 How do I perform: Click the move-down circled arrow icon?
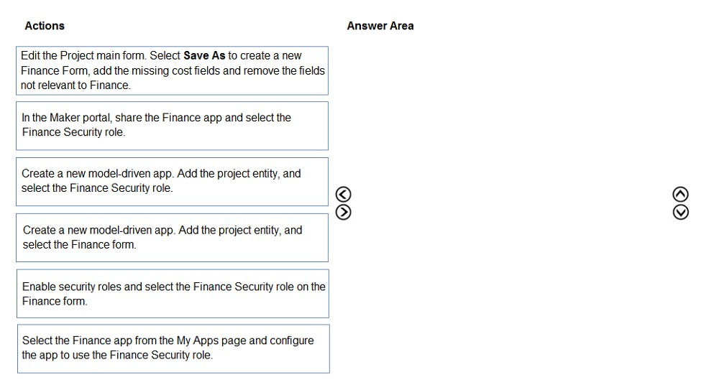680,212
